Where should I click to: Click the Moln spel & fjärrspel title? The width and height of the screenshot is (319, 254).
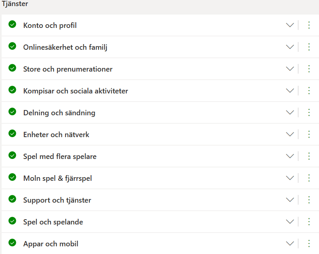point(57,178)
